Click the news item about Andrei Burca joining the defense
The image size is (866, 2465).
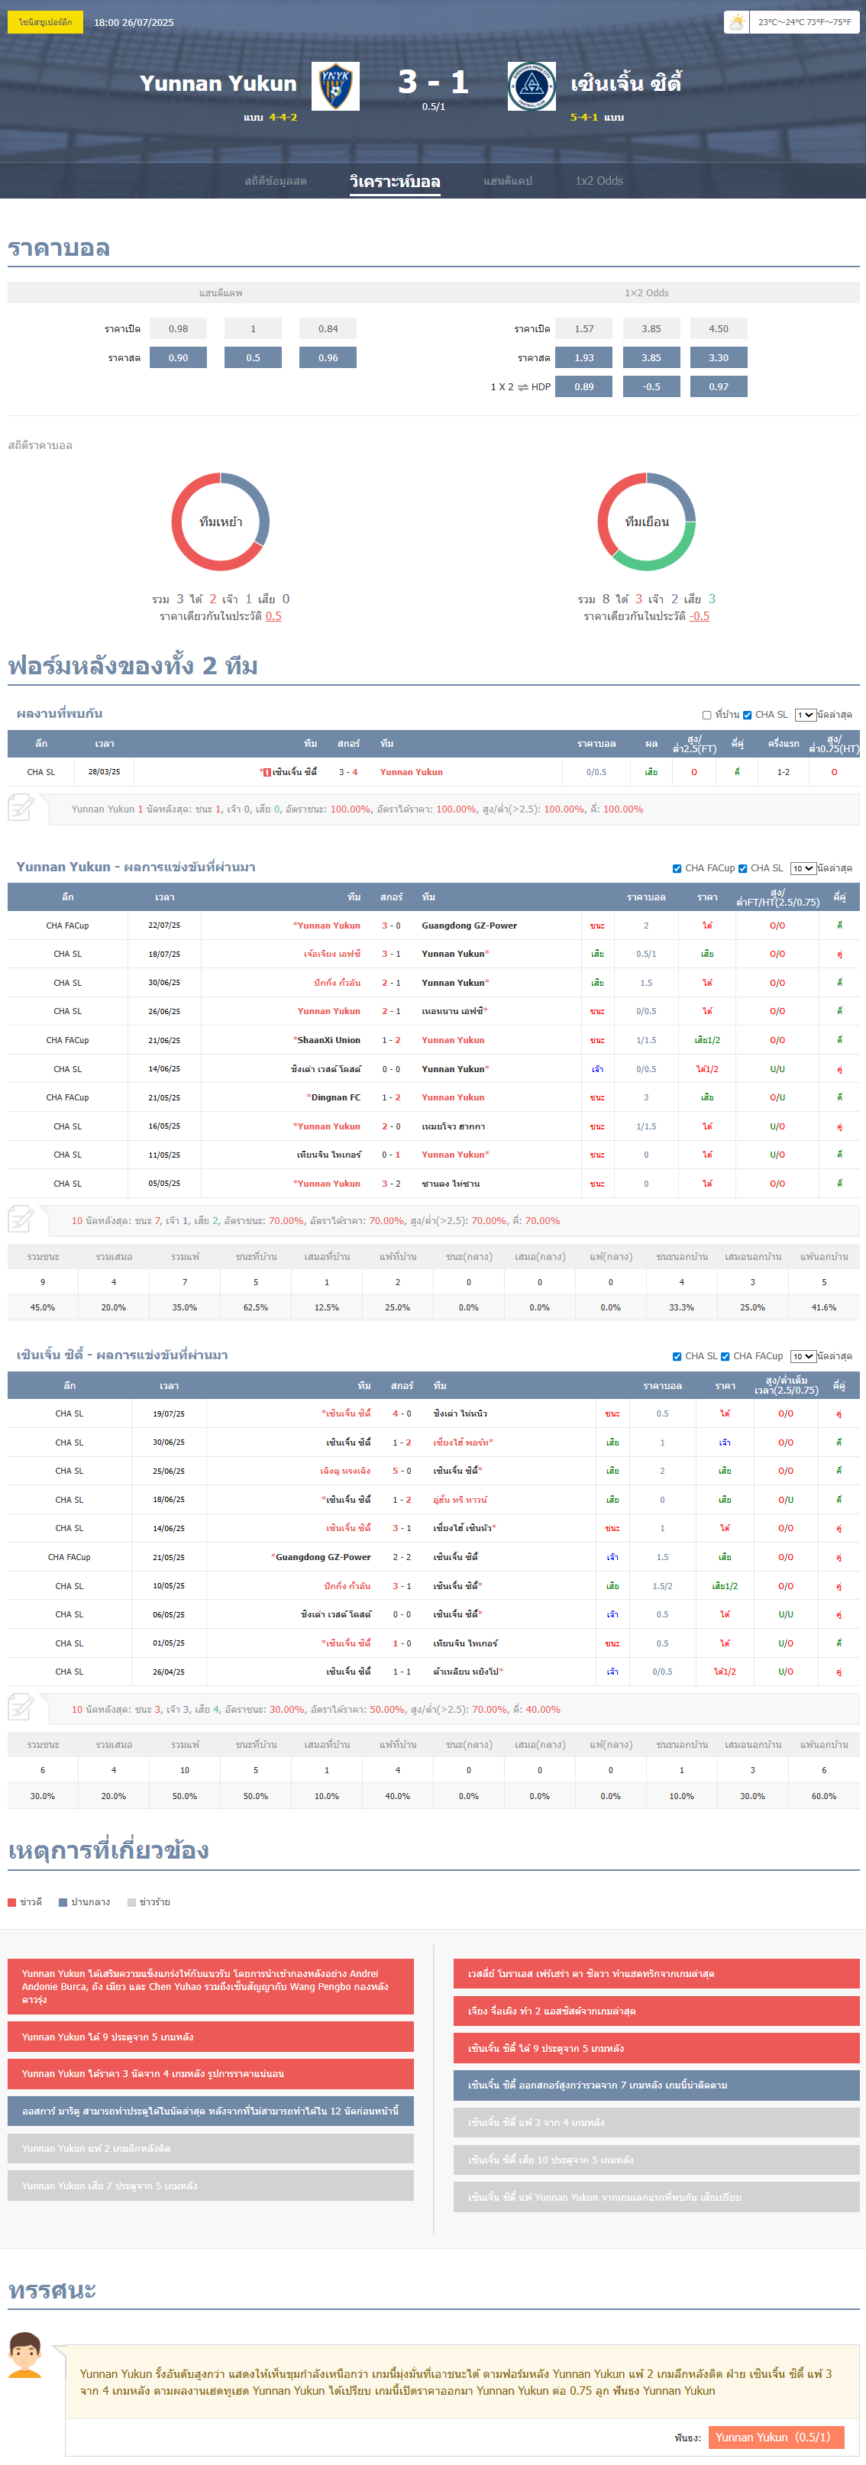211,1986
